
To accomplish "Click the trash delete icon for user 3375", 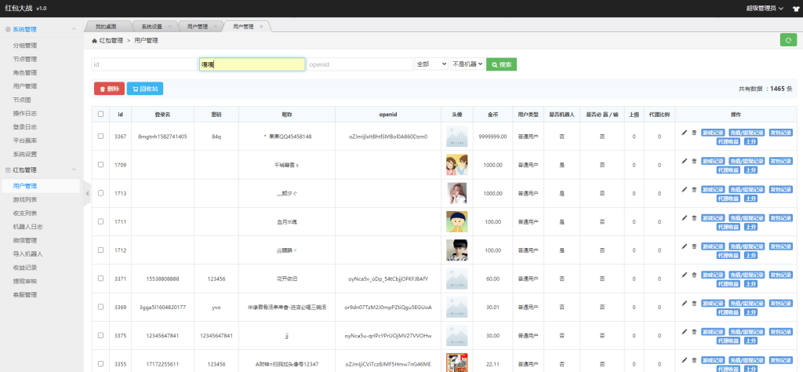I will click(694, 331).
